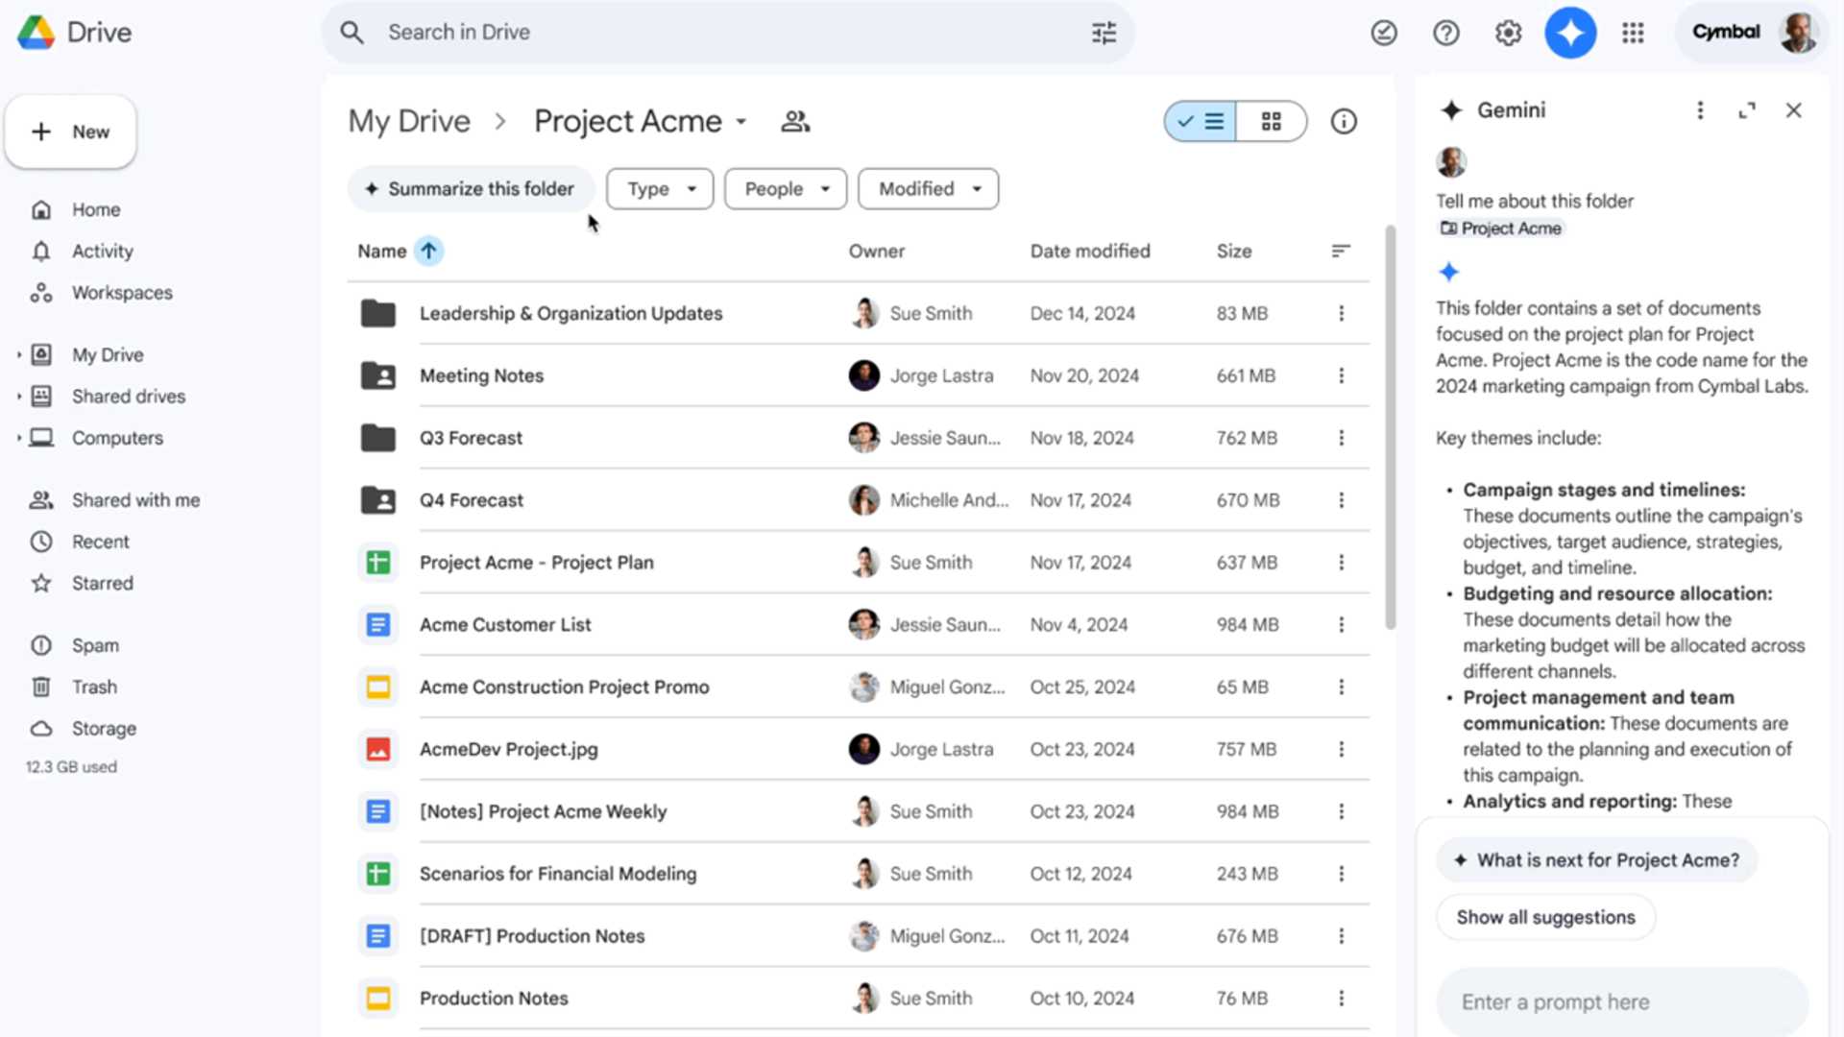Click the Gemini spark icon in the toolbar
This screenshot has width=1844, height=1037.
coord(1570,32)
